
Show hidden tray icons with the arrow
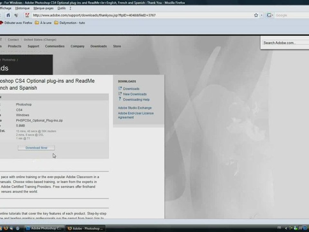pyautogui.click(x=286, y=228)
